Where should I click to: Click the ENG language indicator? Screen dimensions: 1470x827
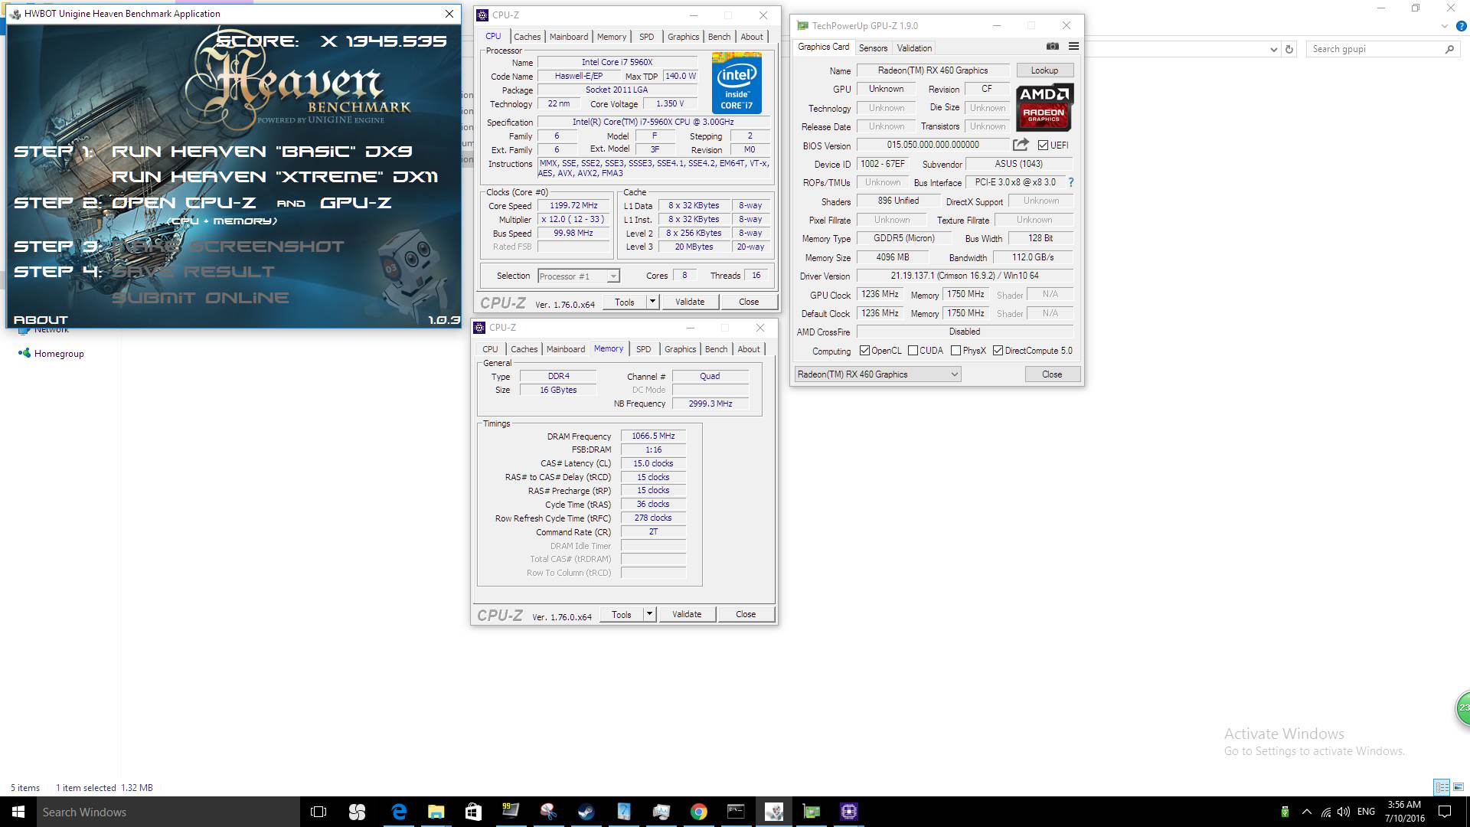tap(1366, 812)
